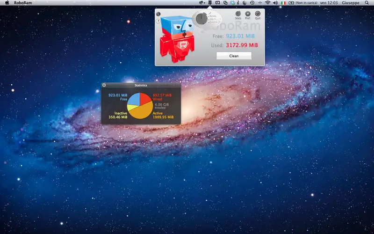Click the red Wired pie slice
Screen dimensions: 374x234
145,99
